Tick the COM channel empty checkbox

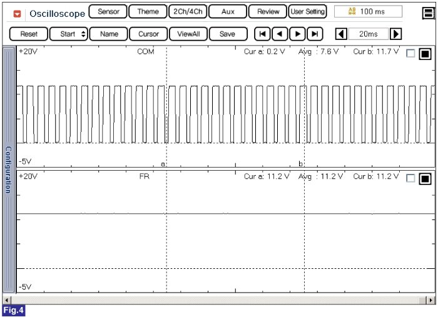click(x=410, y=53)
